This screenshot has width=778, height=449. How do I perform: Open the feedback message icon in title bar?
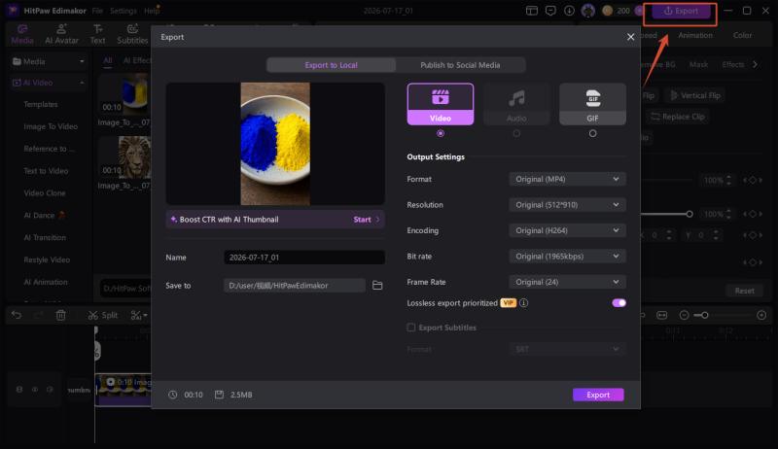[550, 11]
